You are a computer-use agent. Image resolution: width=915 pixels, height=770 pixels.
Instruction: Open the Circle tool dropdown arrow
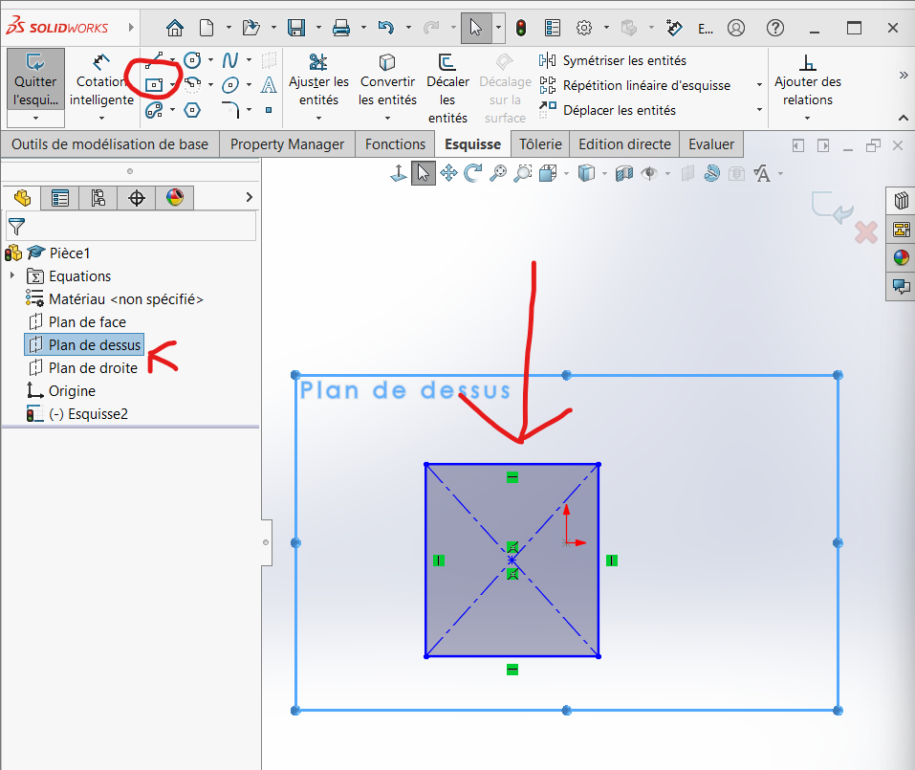click(x=210, y=59)
